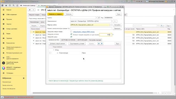Click Сгруппировать условия button
Viewport: 176px width, 99px height.
click(77, 43)
